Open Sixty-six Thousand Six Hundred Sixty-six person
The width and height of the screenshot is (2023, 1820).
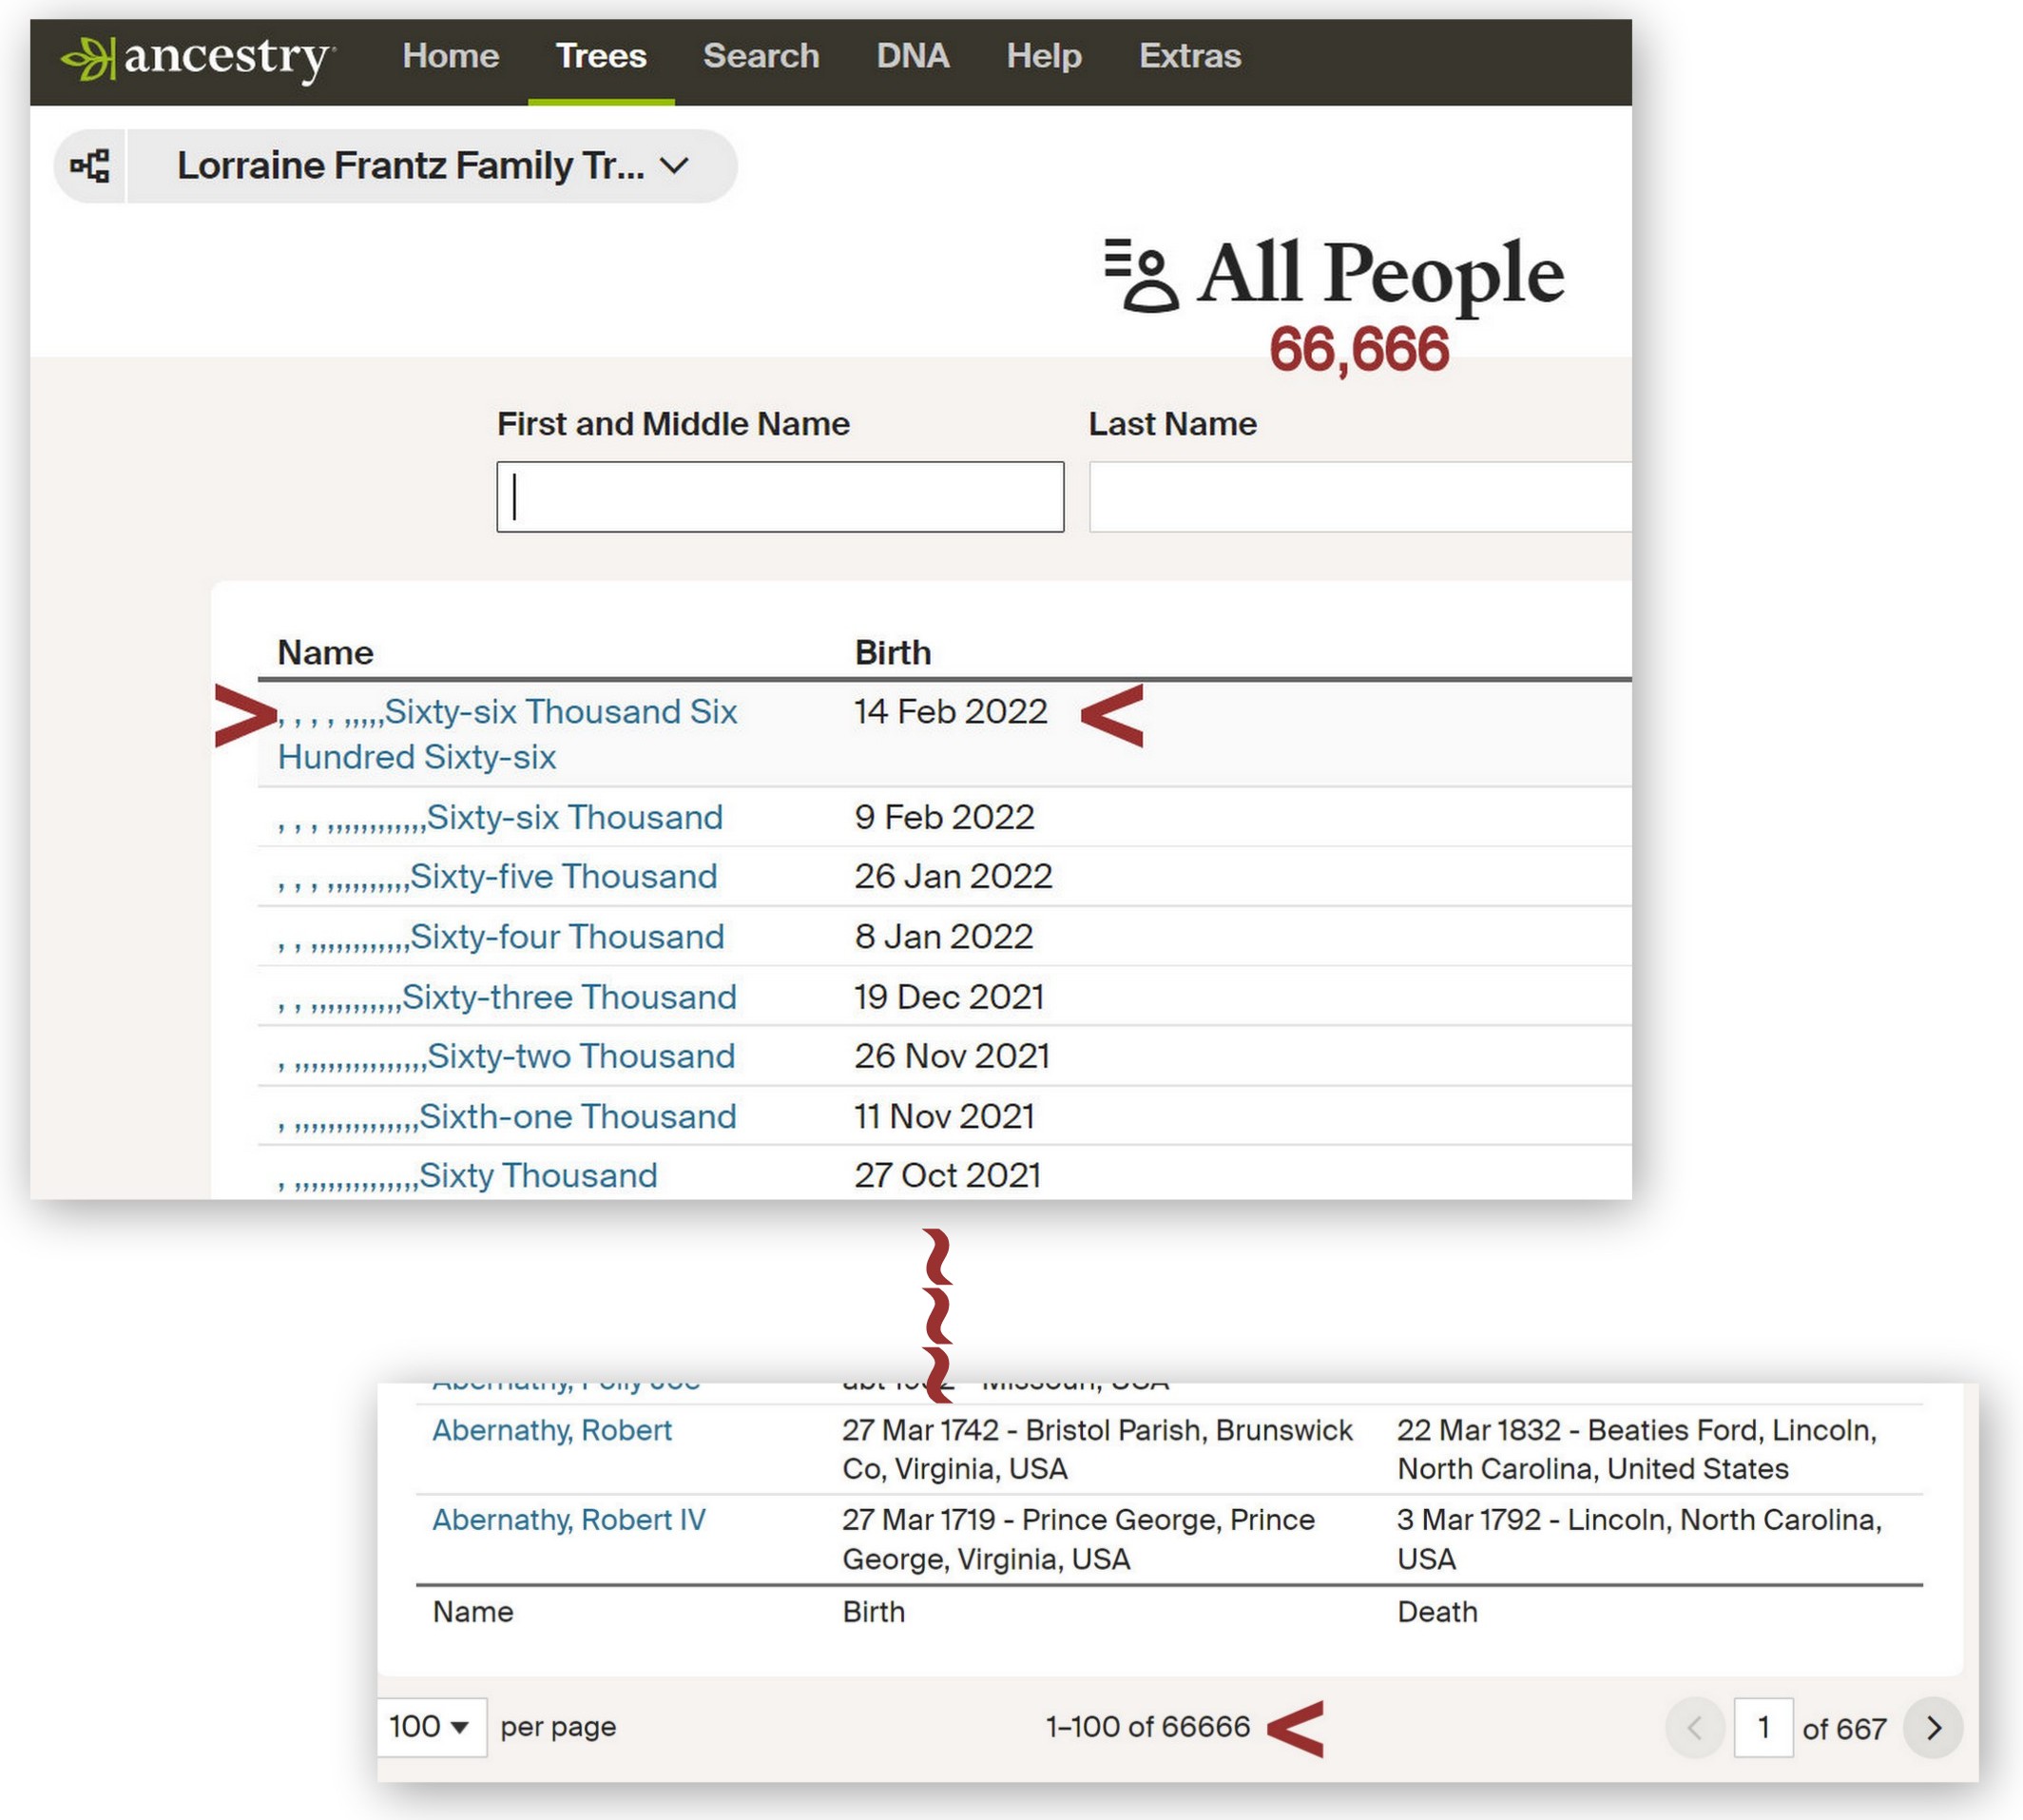(x=560, y=713)
